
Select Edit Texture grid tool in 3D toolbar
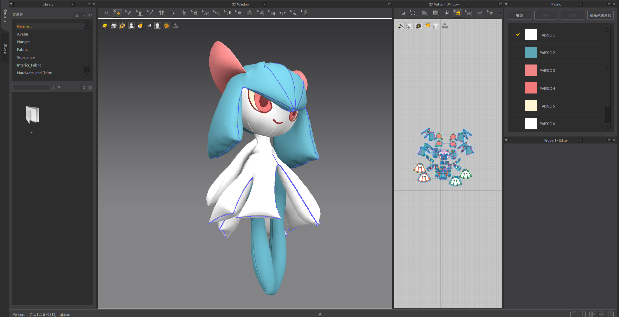206,13
